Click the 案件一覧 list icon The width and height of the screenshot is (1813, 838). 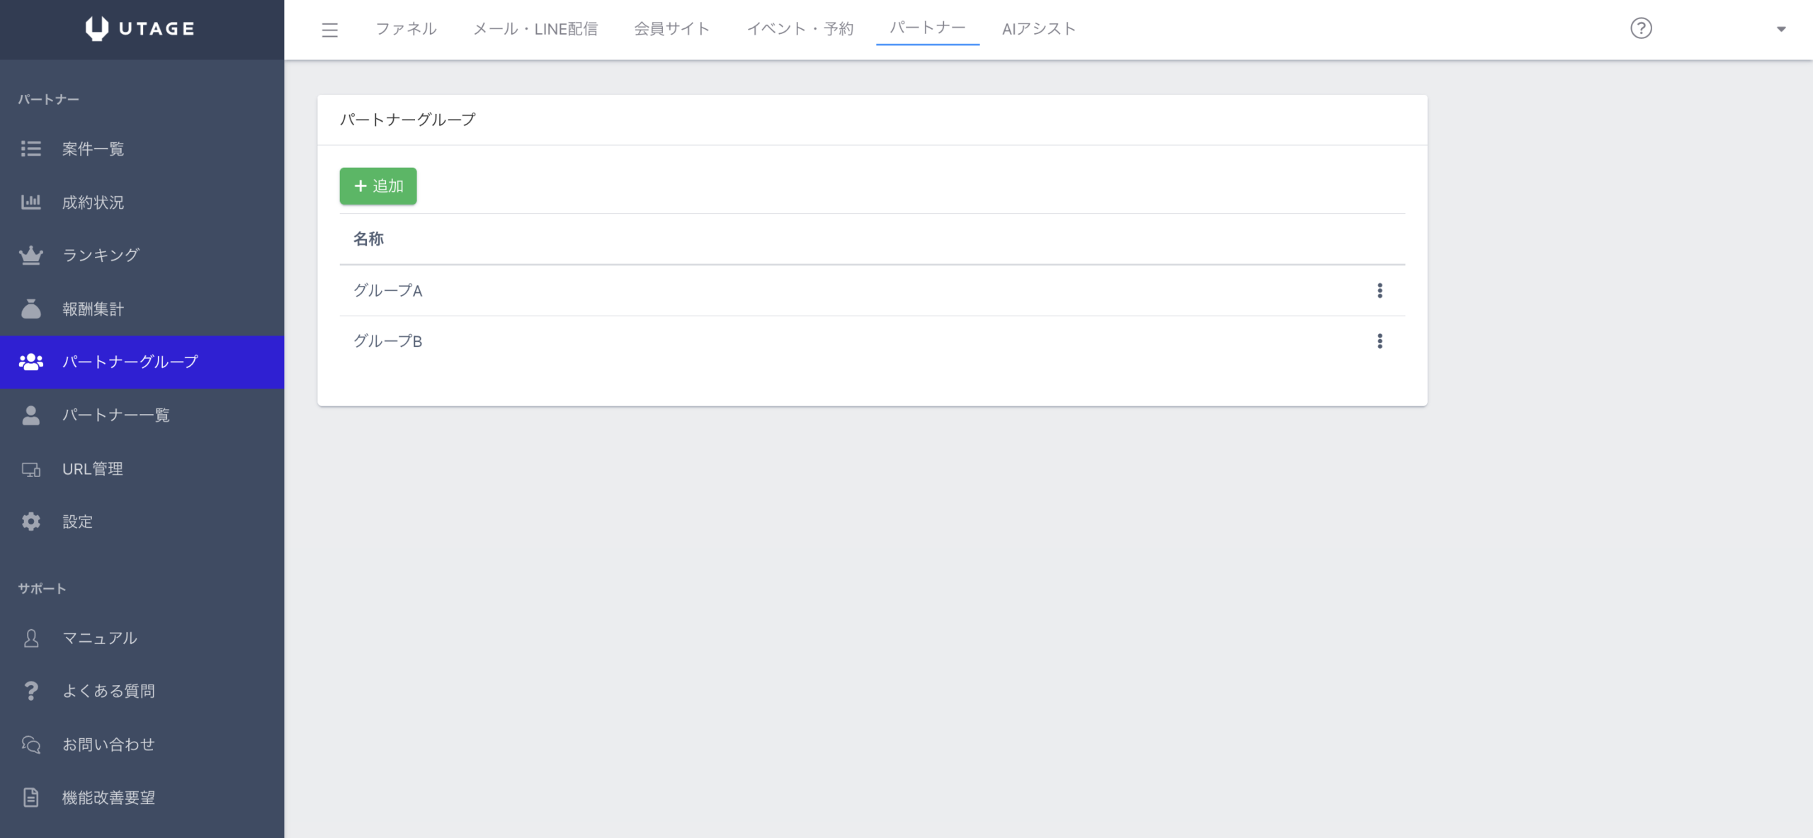coord(30,149)
